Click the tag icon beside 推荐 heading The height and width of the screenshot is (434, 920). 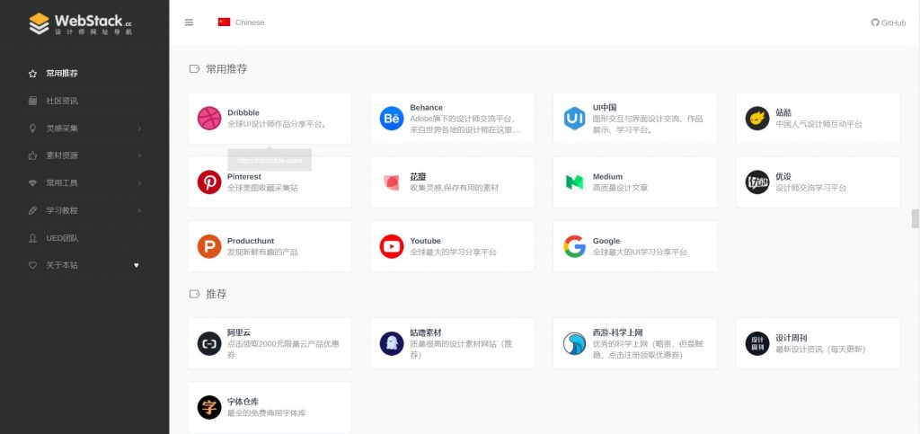coord(194,294)
